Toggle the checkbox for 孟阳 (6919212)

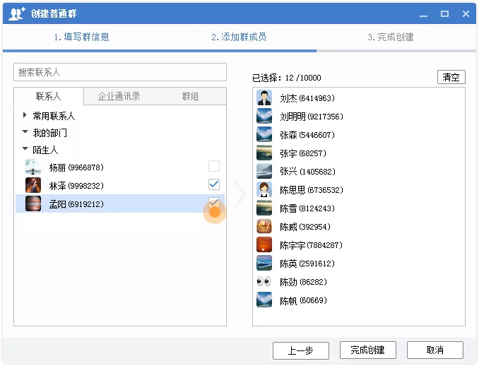pos(214,203)
